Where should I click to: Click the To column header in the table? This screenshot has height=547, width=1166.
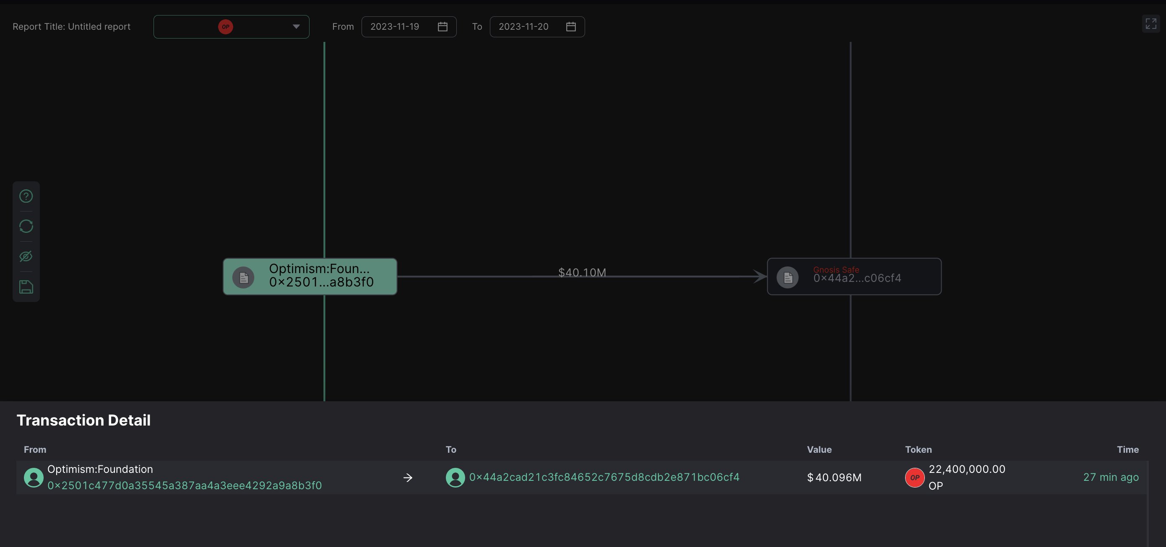[451, 449]
